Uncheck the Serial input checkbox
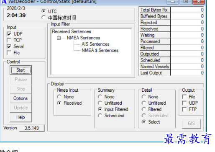The height and width of the screenshot is (152, 215). (9, 46)
